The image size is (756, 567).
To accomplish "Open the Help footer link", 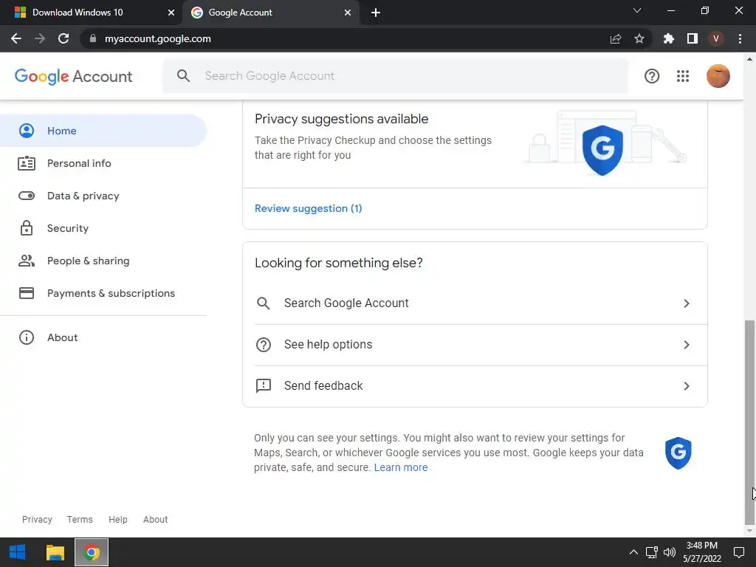I will (x=117, y=519).
